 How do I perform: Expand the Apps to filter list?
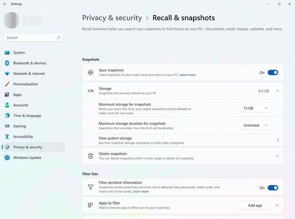[277, 205]
